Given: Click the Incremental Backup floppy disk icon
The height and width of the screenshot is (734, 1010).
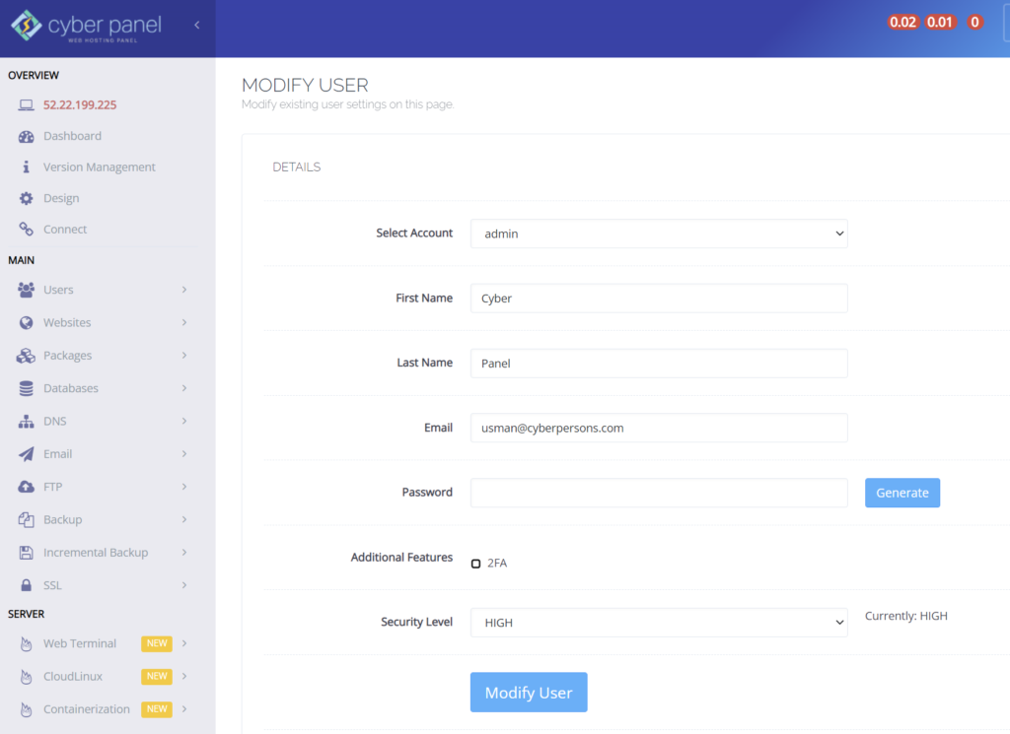Looking at the screenshot, I should point(26,553).
